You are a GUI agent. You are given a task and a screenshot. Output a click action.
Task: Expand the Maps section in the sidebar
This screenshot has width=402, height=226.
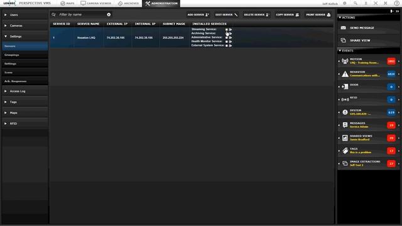[25, 113]
